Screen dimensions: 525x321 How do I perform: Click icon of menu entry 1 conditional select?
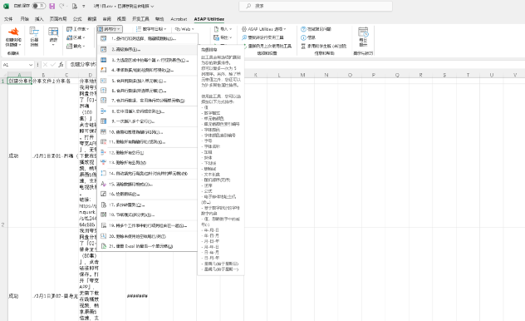pyautogui.click(x=104, y=38)
